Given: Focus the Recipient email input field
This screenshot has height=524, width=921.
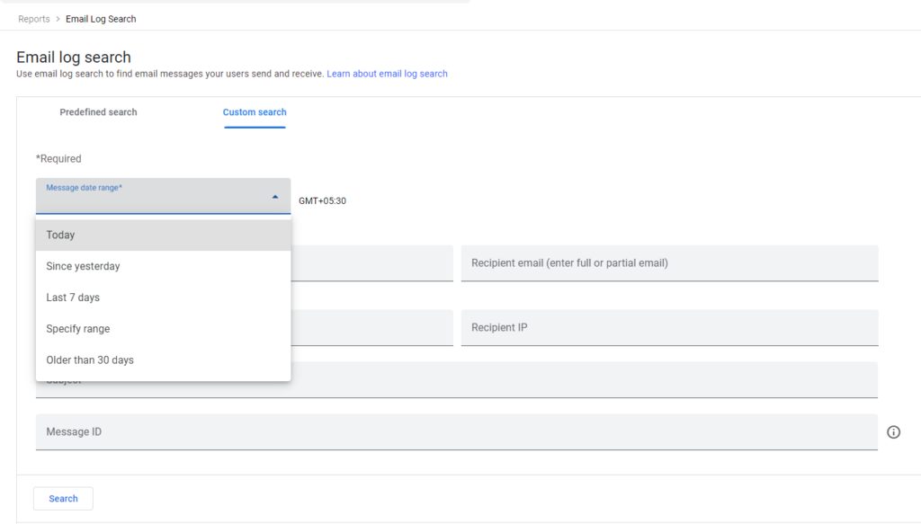Looking at the screenshot, I should tap(669, 263).
